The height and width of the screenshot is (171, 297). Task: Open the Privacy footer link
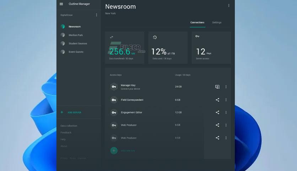pos(64,158)
